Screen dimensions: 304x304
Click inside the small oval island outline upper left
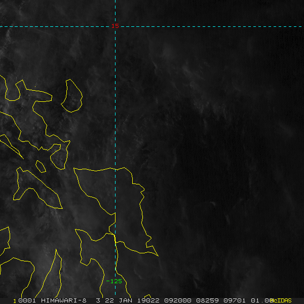coord(72,96)
